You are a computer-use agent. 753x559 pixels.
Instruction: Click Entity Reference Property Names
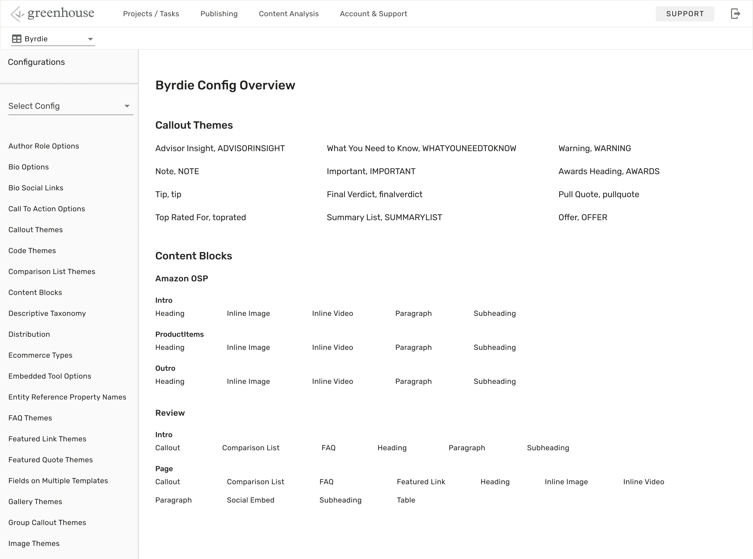click(67, 397)
